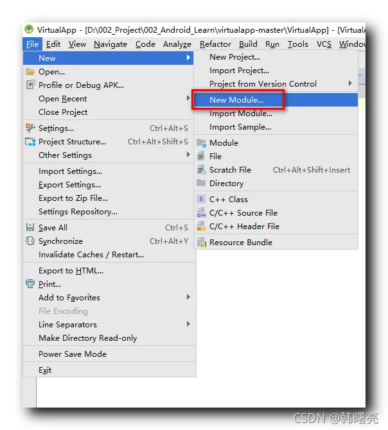Viewport: 388px width, 430px height.
Task: Open Settings Repository... entry
Action: pyautogui.click(x=109, y=211)
